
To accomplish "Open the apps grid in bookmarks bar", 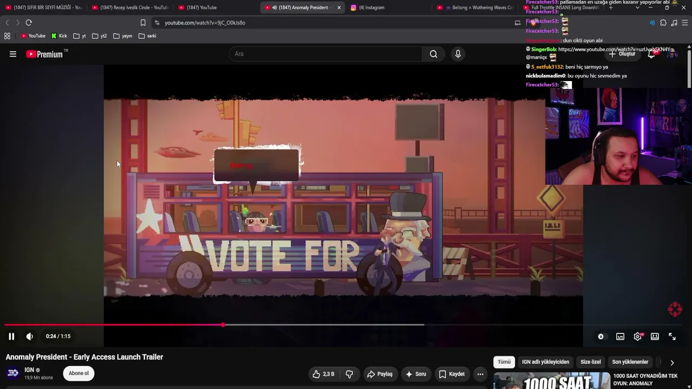I will pos(7,36).
